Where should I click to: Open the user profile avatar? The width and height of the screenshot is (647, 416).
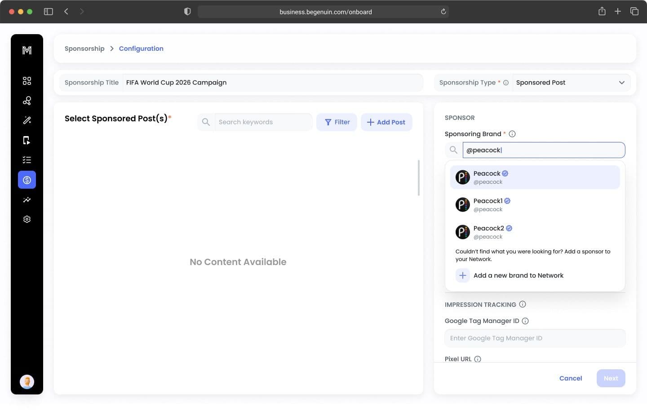tap(27, 382)
